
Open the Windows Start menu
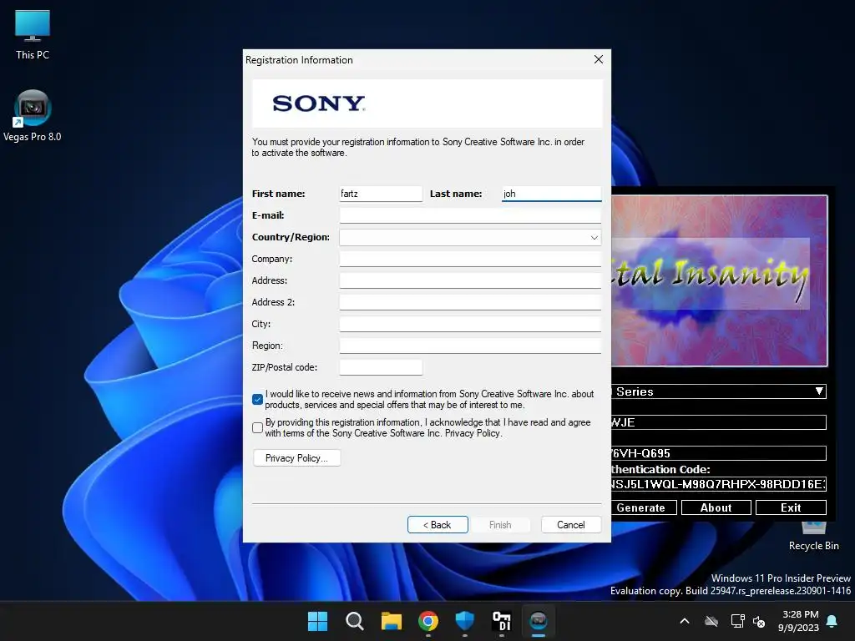[317, 621]
